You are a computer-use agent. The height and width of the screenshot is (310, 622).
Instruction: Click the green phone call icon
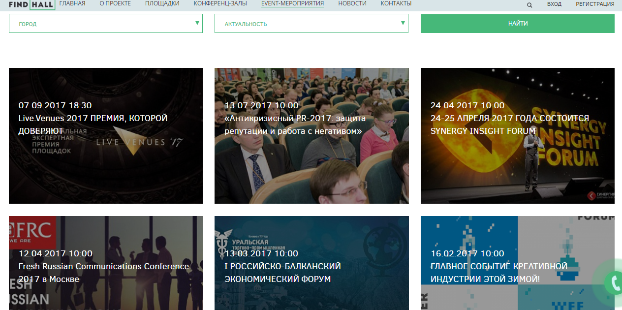click(x=614, y=282)
